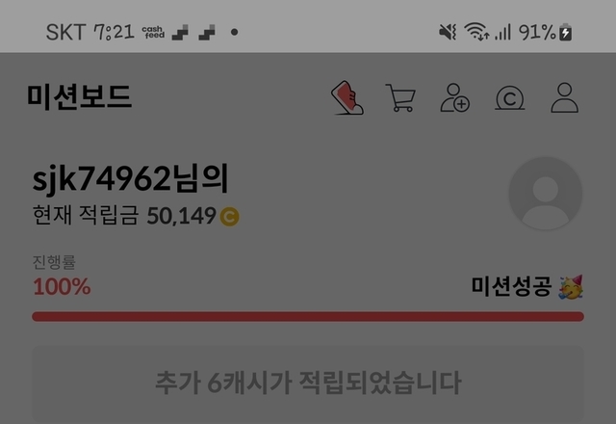The image size is (616, 424).
Task: Tap the second stair-shaped notification icon
Action: (207, 32)
